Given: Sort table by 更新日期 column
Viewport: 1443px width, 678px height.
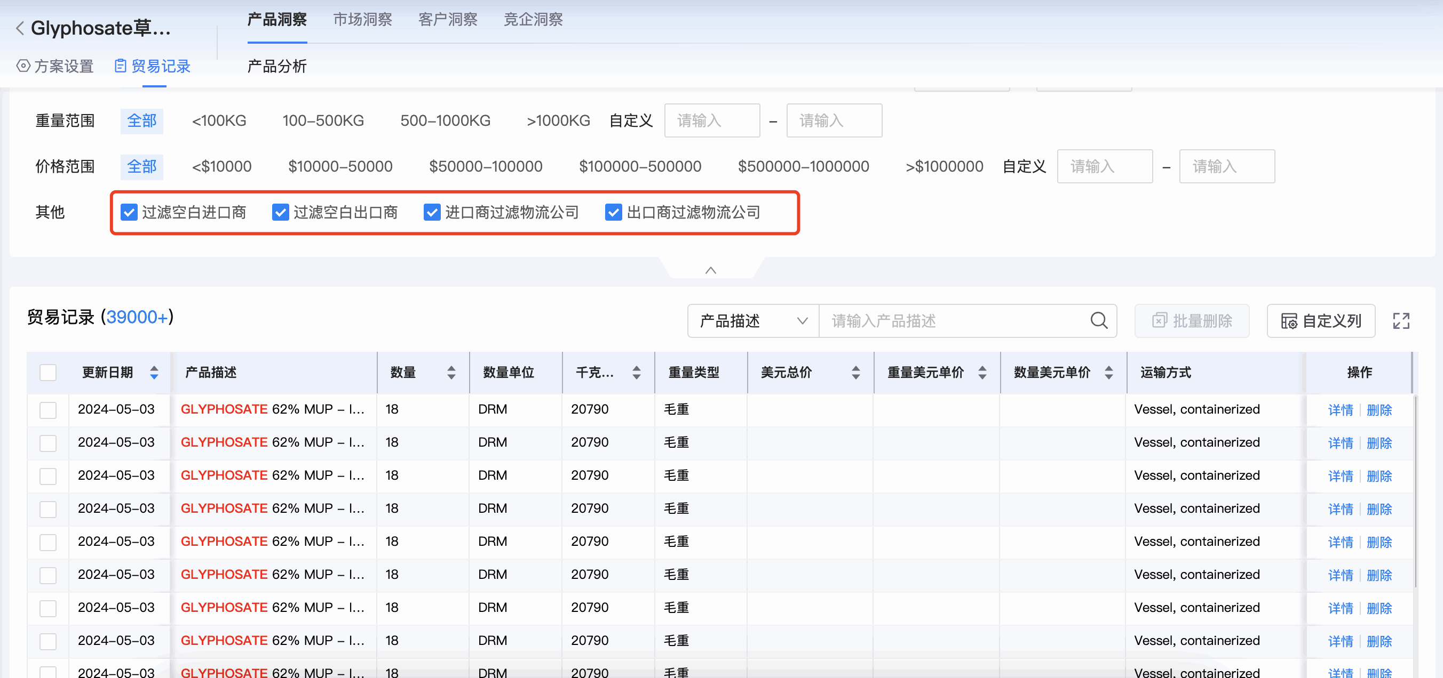Looking at the screenshot, I should pos(154,372).
